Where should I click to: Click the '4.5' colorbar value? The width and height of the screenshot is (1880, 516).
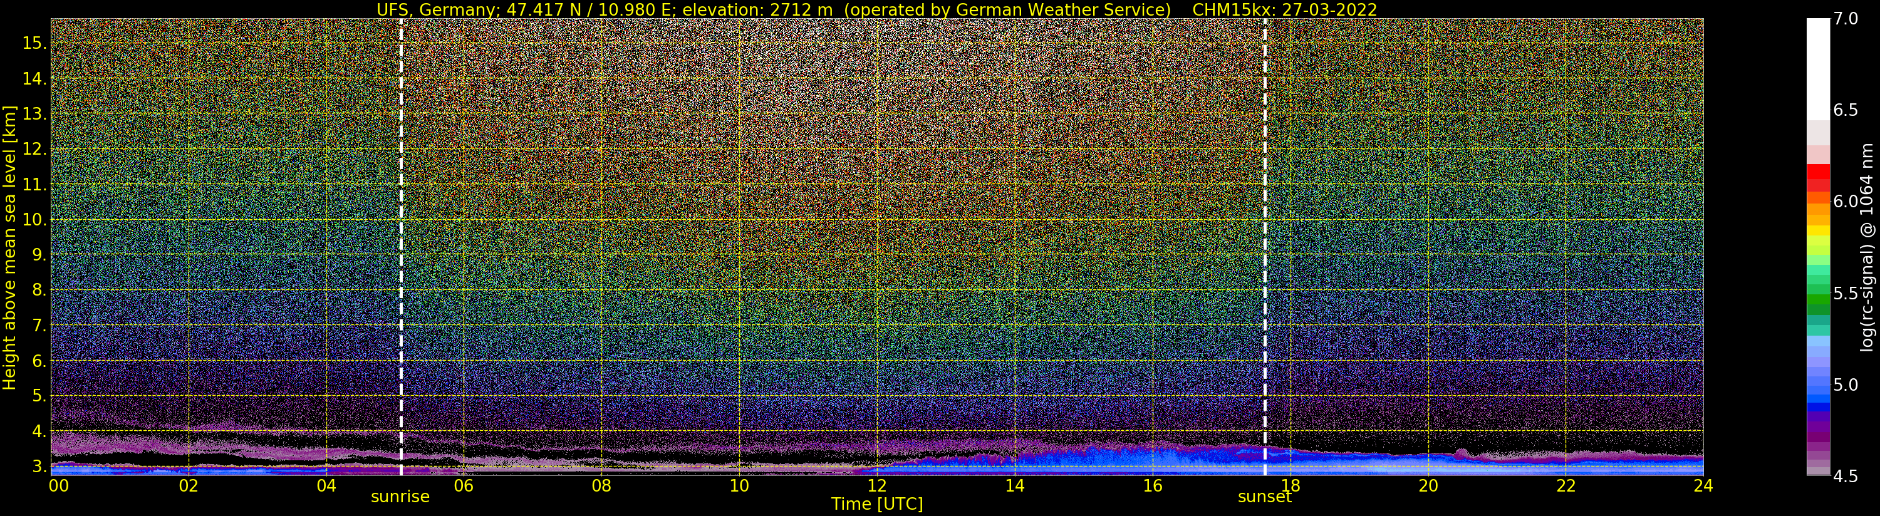[1845, 476]
